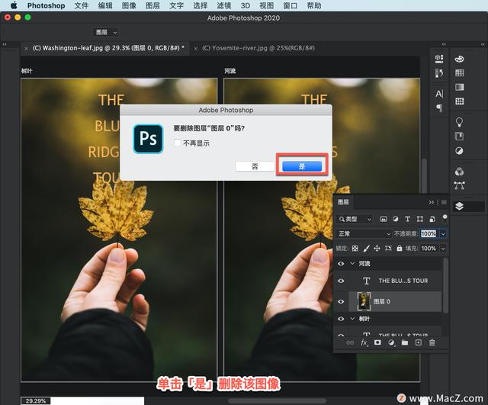488x405 pixels.
Task: Click the prevent artboard auto-nesting icon
Action: pyautogui.click(x=388, y=249)
